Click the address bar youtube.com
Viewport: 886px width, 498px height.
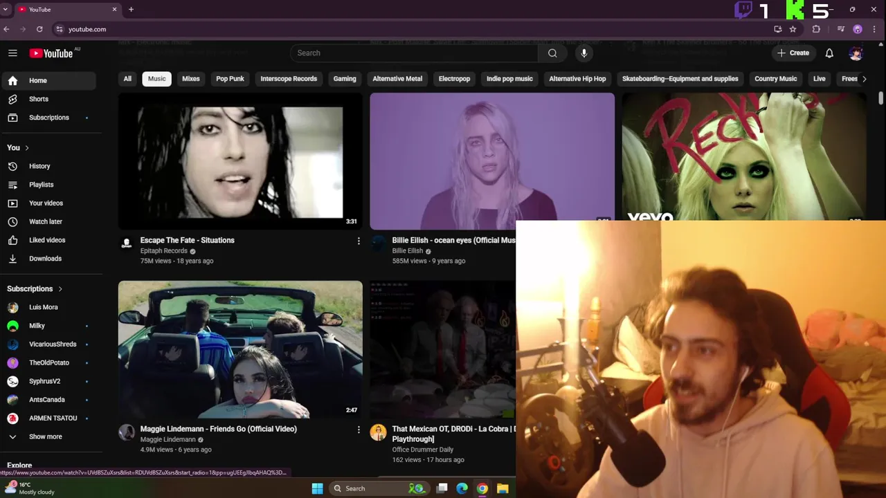click(87, 29)
